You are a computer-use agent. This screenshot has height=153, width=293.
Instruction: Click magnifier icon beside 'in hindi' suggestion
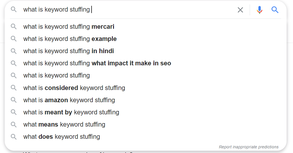click(x=14, y=51)
